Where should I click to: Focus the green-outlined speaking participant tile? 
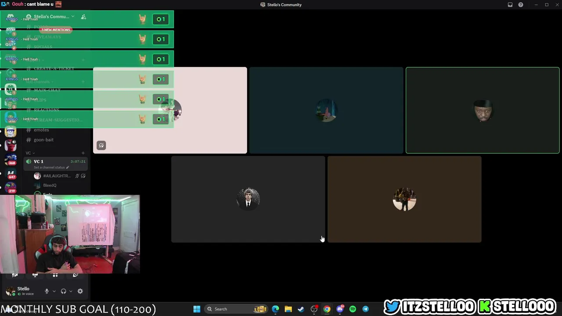point(483,110)
